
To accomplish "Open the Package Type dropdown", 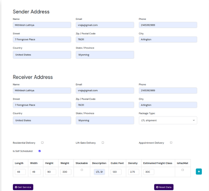I will (x=168, y=120).
